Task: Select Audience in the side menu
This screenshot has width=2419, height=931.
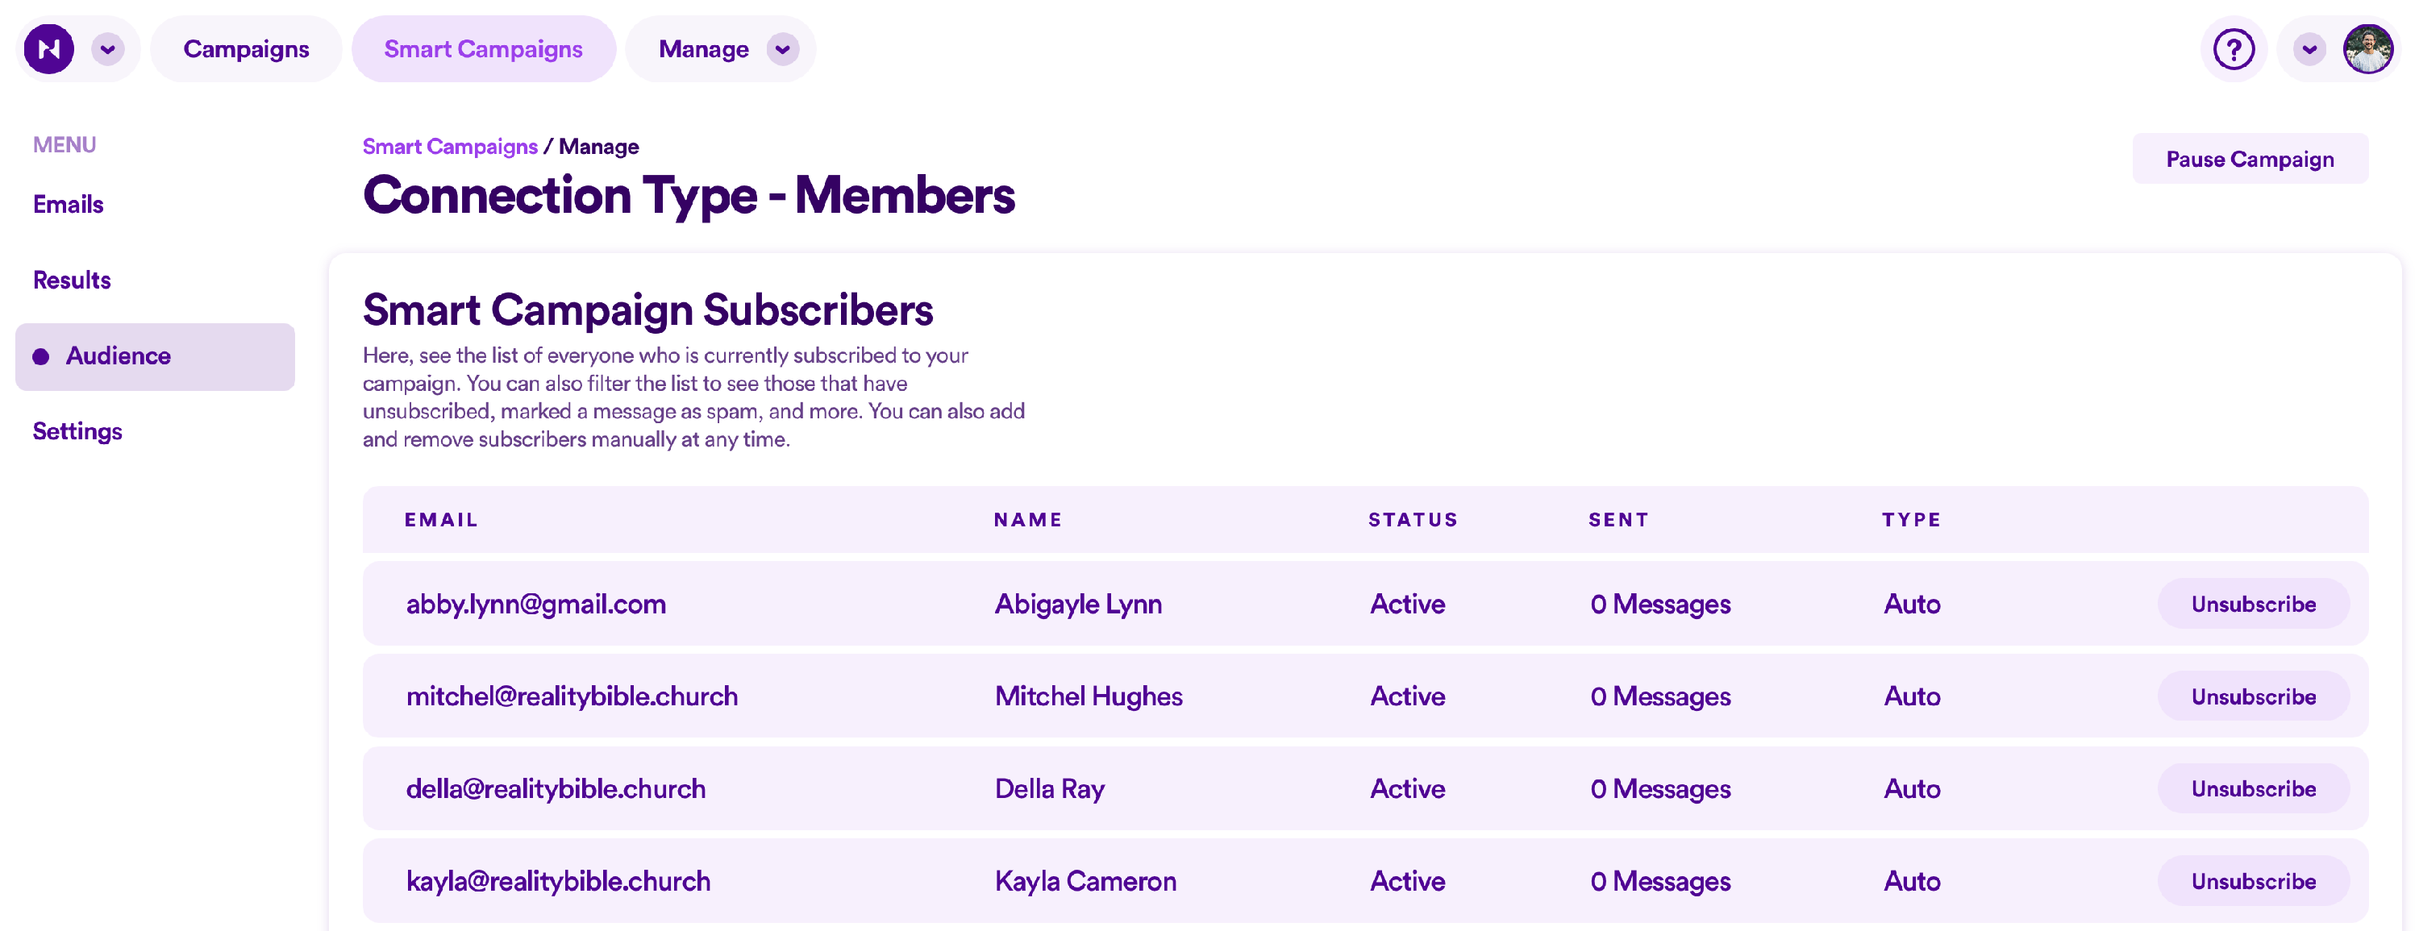Action: click(x=119, y=355)
